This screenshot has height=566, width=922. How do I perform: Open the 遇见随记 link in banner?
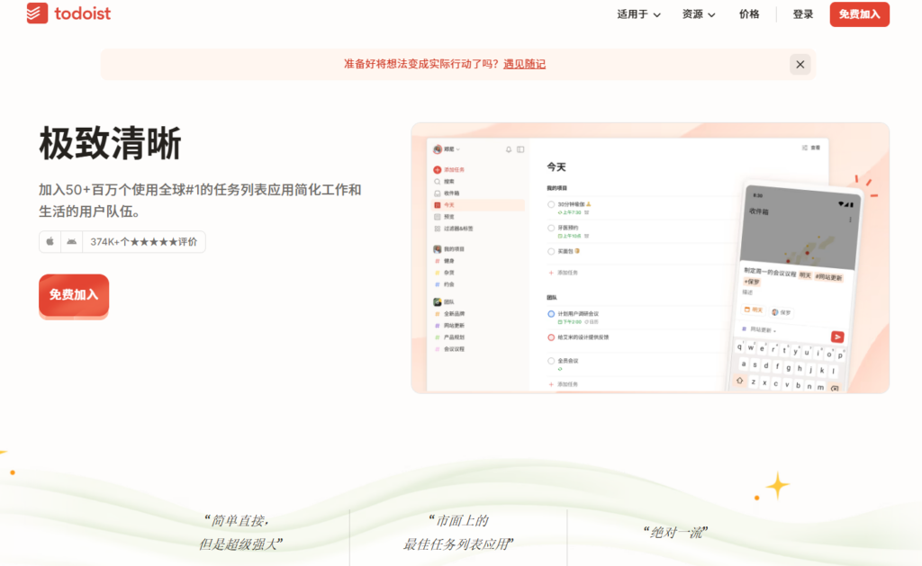(x=525, y=64)
